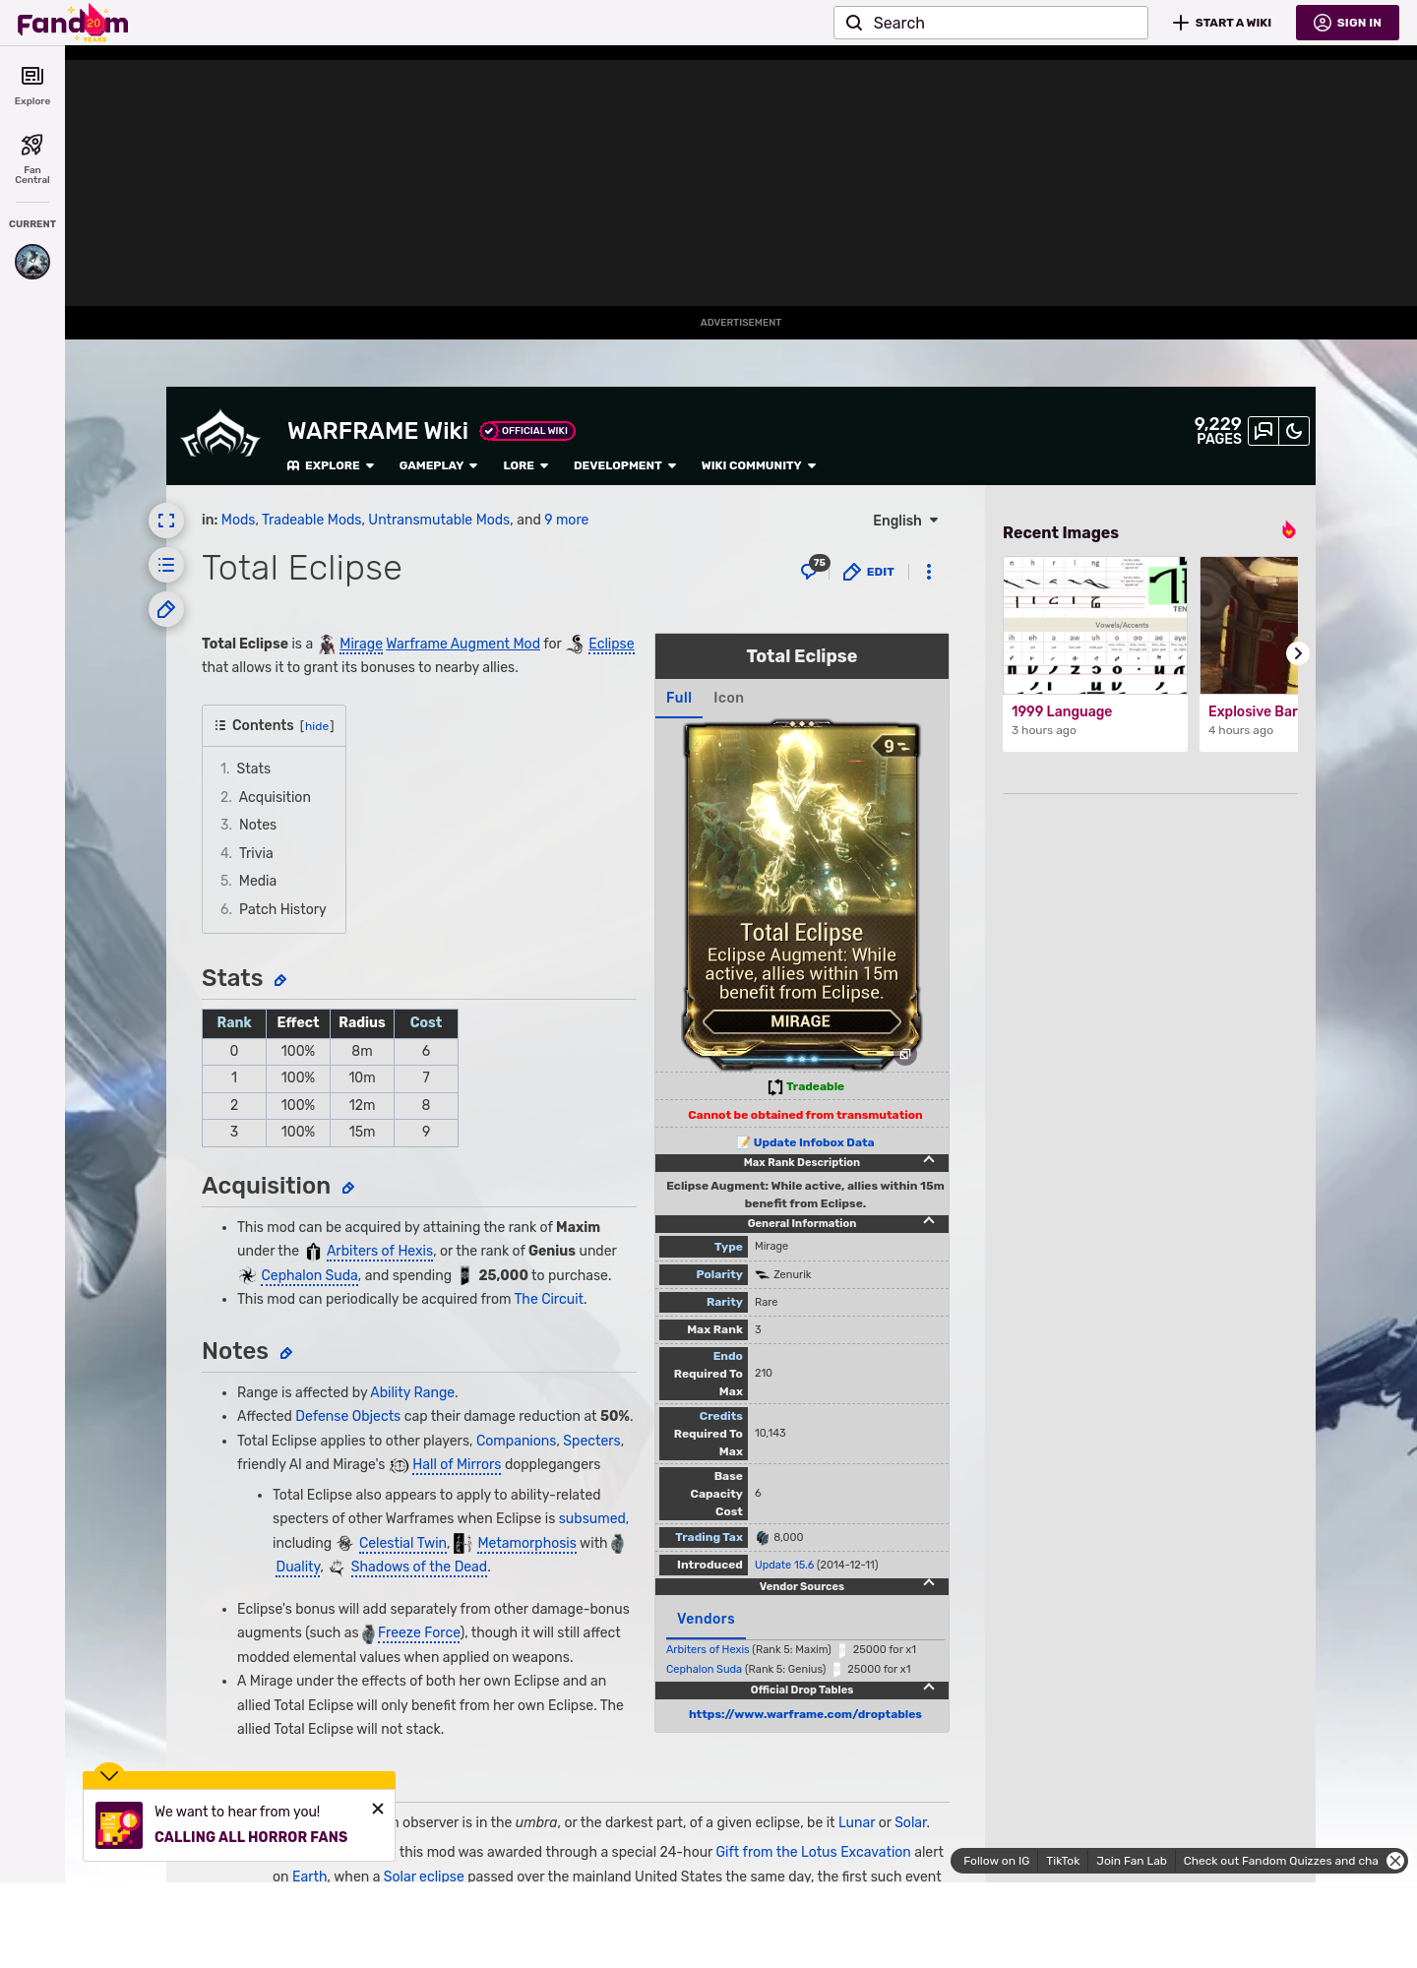This screenshot has width=1417, height=1968.
Task: Click the Warframe Wiki lotus logo
Action: (220, 435)
